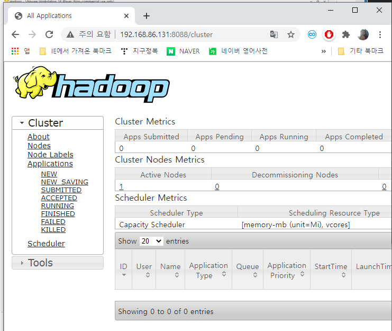Filter applications by FINISHED state
The image size is (392, 331).
58,214
